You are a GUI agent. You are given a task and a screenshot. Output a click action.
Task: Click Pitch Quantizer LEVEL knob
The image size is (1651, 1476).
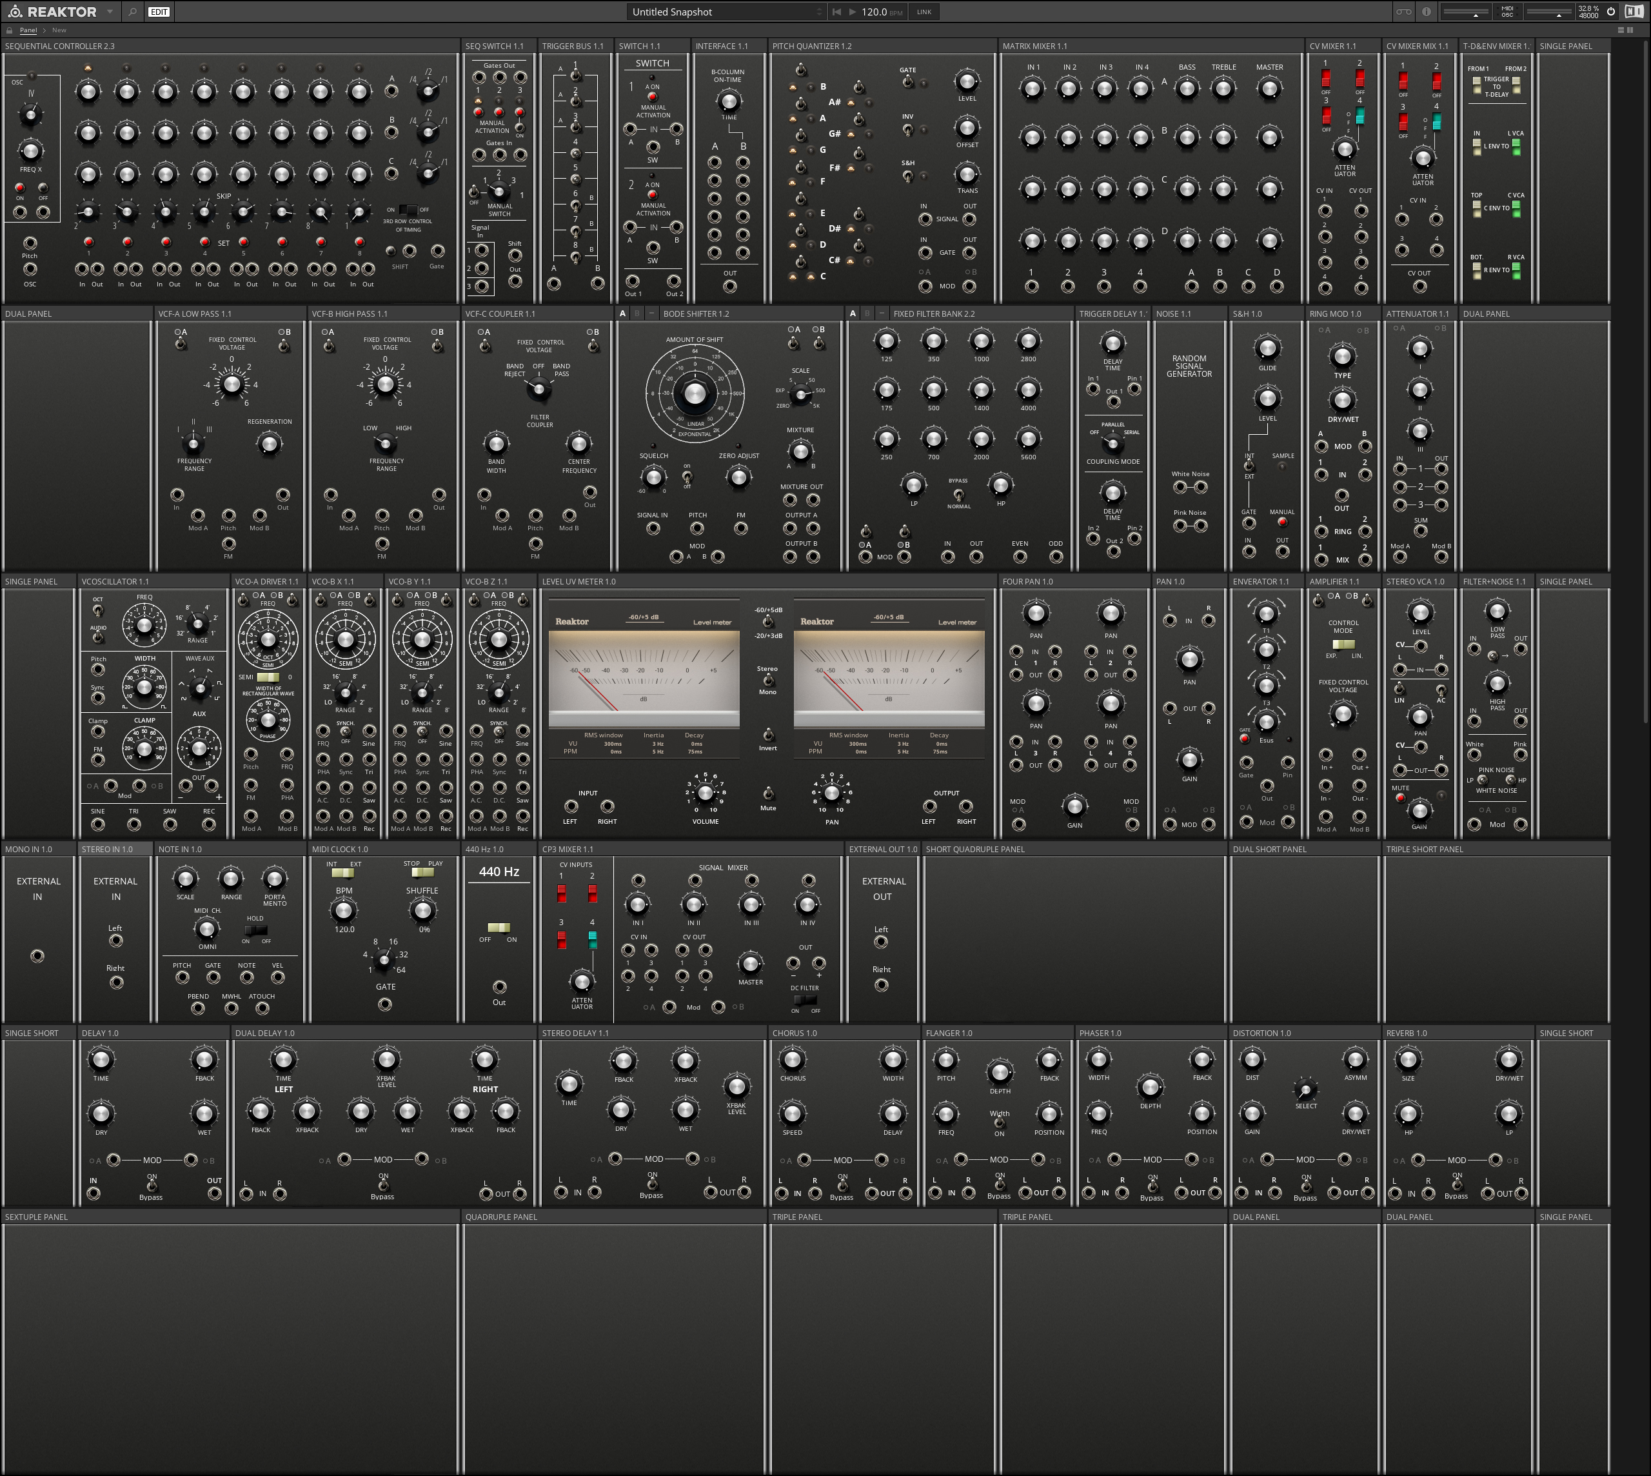pos(967,81)
